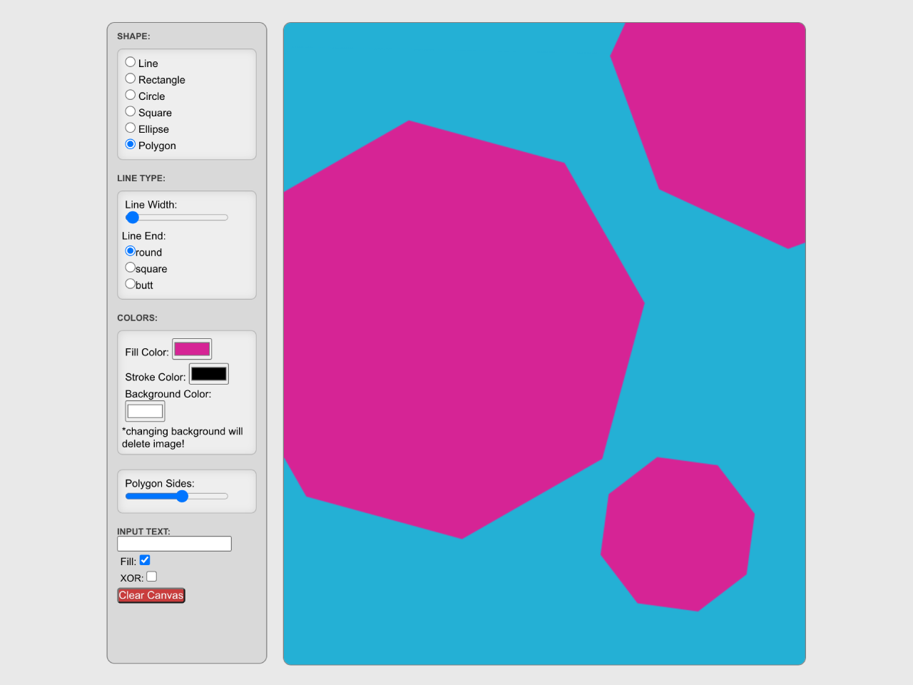The image size is (913, 685).
Task: Choose the round line end
Action: point(130,250)
